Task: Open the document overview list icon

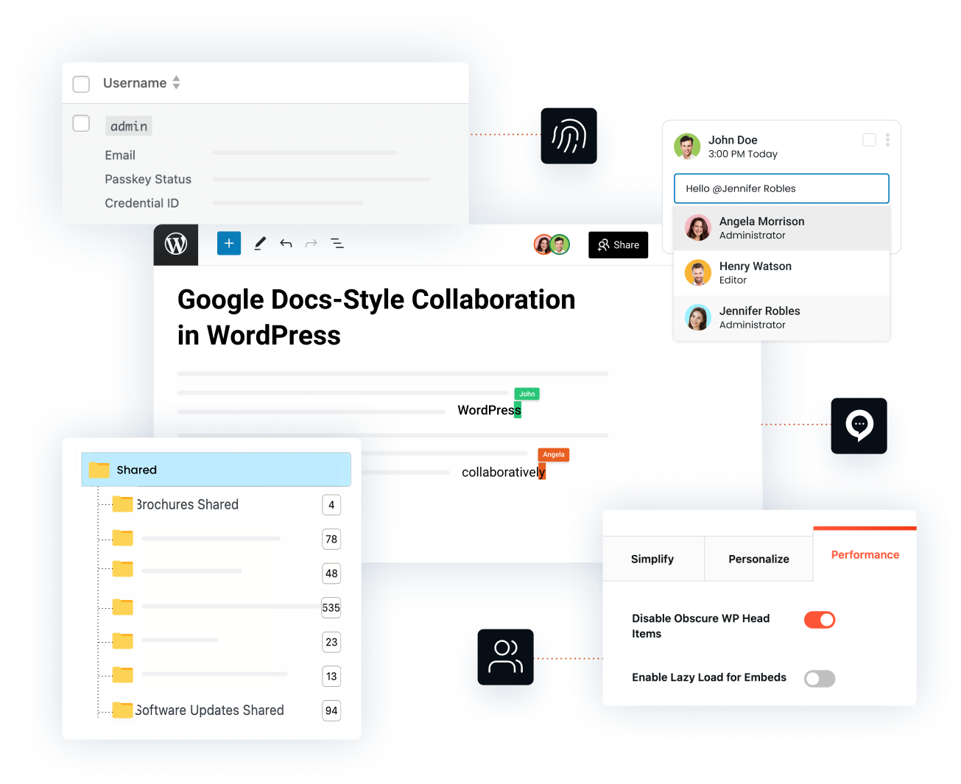Action: (337, 244)
